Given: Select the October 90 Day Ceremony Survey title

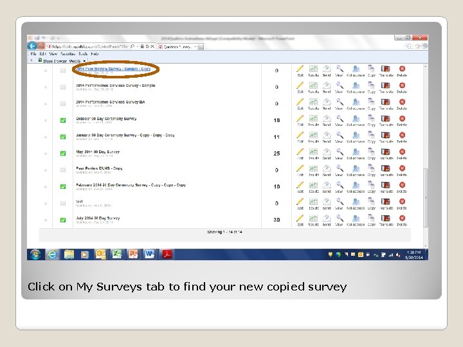Looking at the screenshot, I should click(x=106, y=119).
